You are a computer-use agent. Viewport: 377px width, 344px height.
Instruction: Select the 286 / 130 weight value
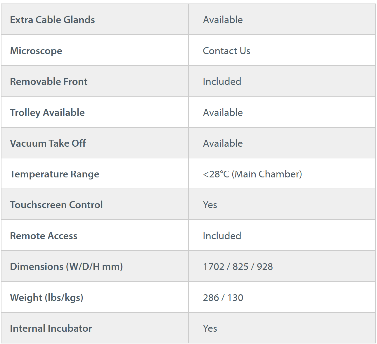pyautogui.click(x=223, y=298)
